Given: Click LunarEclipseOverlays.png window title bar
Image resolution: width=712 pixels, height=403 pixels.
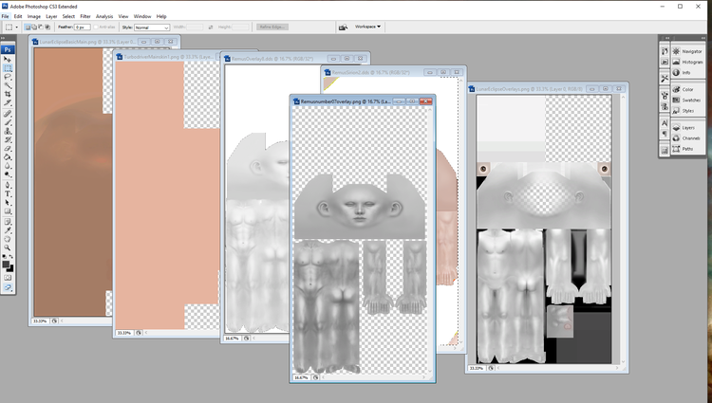Looking at the screenshot, I should pyautogui.click(x=548, y=89).
